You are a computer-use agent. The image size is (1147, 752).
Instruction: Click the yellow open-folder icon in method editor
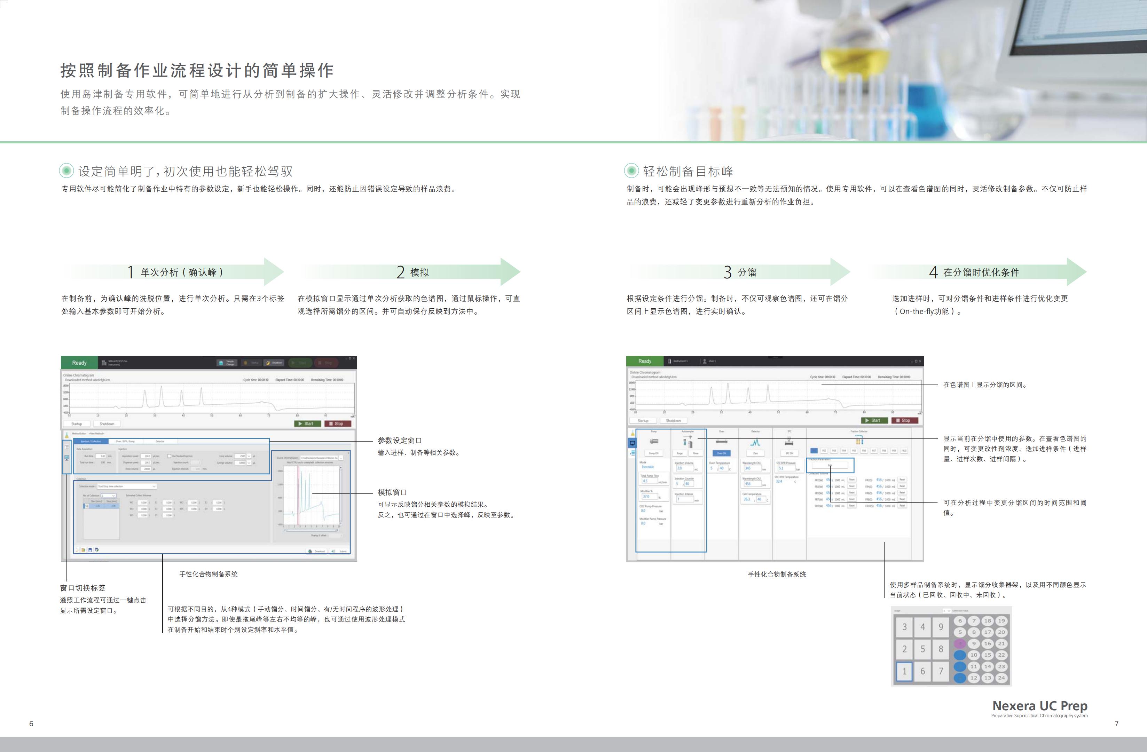coord(84,550)
